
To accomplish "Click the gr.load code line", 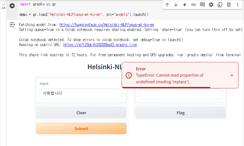I will click(84, 15).
